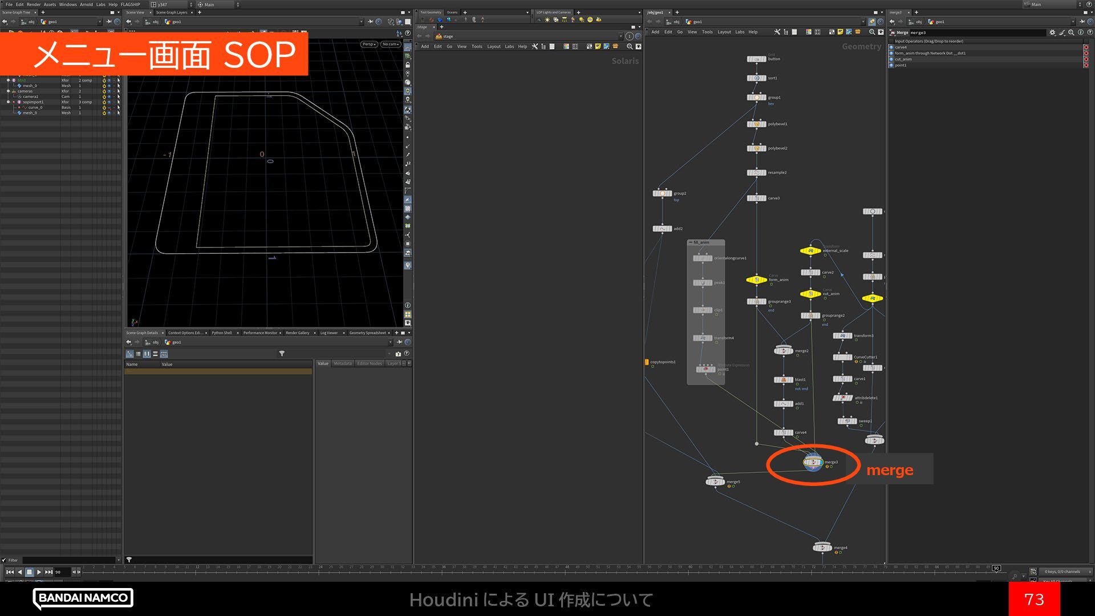
Task: Open the sticky note tool in network editor
Action: (840, 32)
